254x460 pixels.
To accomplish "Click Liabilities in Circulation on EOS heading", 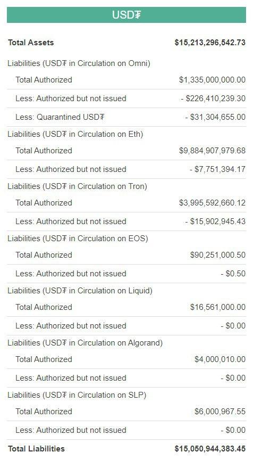I will pyautogui.click(x=78, y=239).
